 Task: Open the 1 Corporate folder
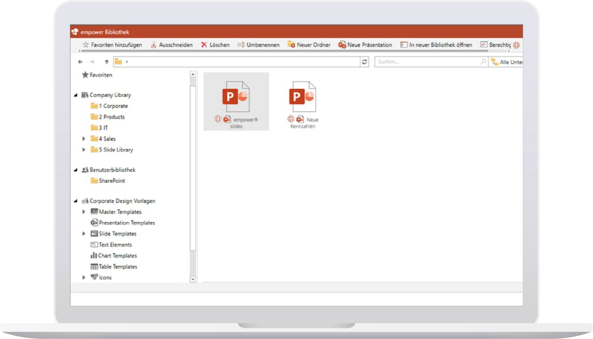click(x=109, y=106)
